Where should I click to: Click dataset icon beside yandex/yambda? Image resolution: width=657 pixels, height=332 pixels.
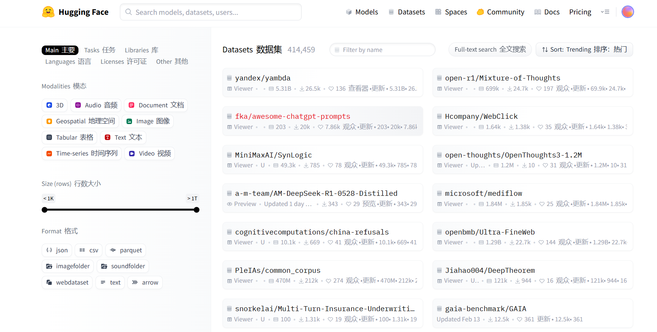coord(229,78)
